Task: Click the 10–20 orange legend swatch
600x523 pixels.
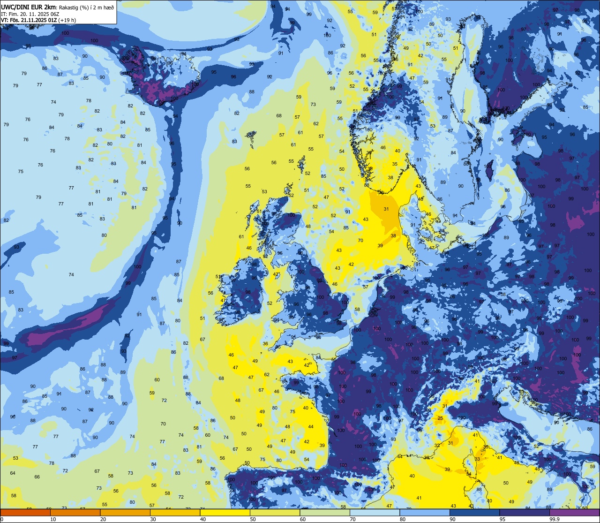Action: (75, 512)
